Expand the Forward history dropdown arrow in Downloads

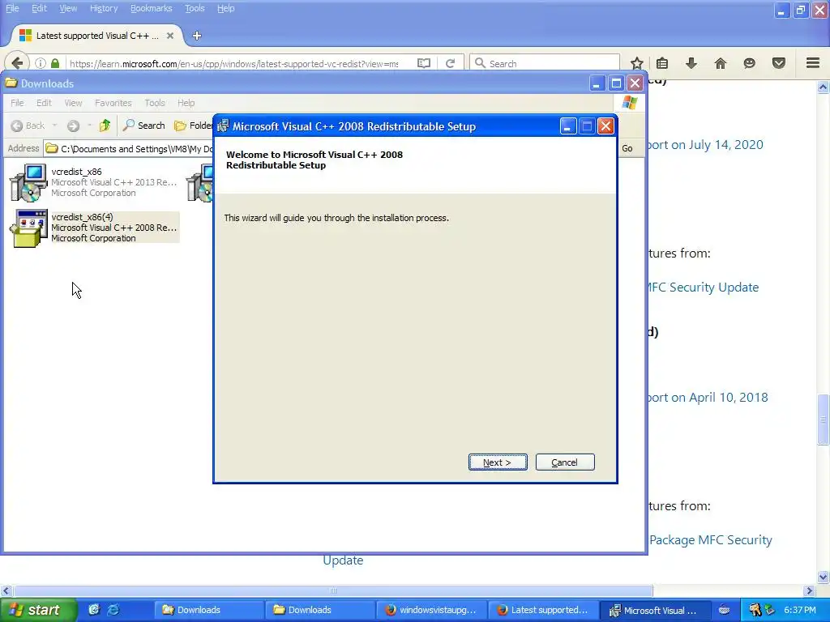click(x=89, y=126)
